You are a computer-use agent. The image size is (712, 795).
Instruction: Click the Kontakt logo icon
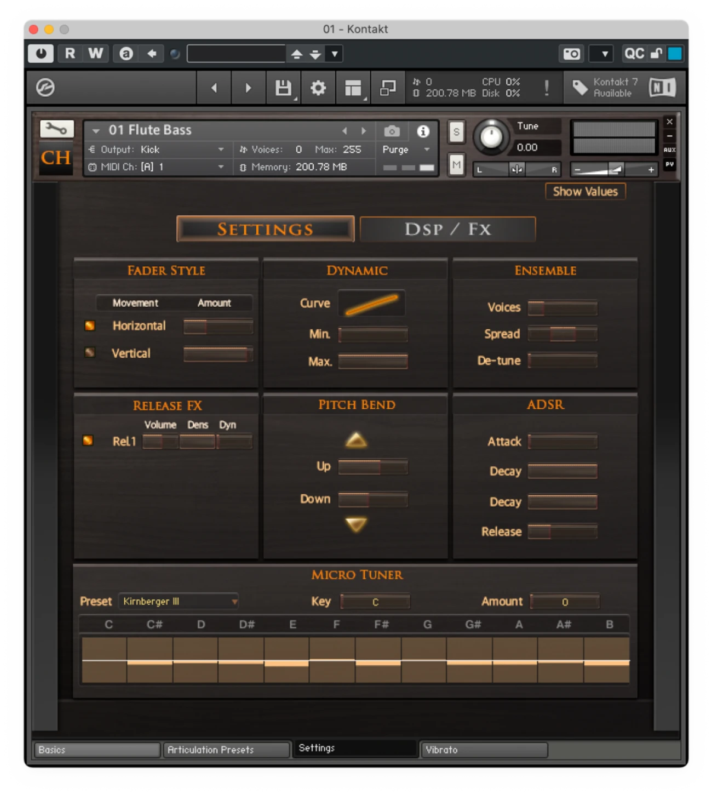point(45,88)
